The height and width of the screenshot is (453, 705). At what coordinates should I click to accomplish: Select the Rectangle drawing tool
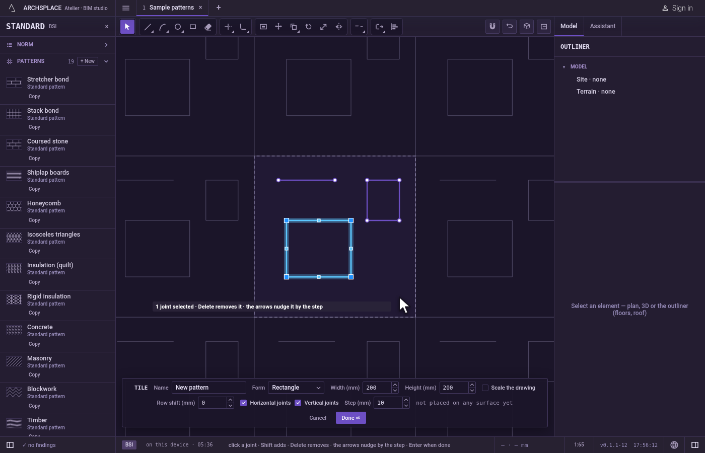(x=193, y=27)
